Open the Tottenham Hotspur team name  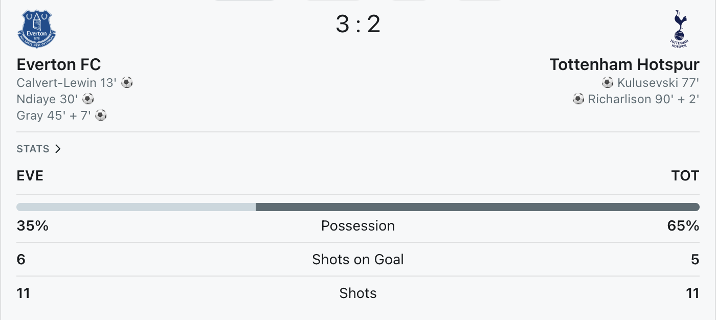[624, 64]
